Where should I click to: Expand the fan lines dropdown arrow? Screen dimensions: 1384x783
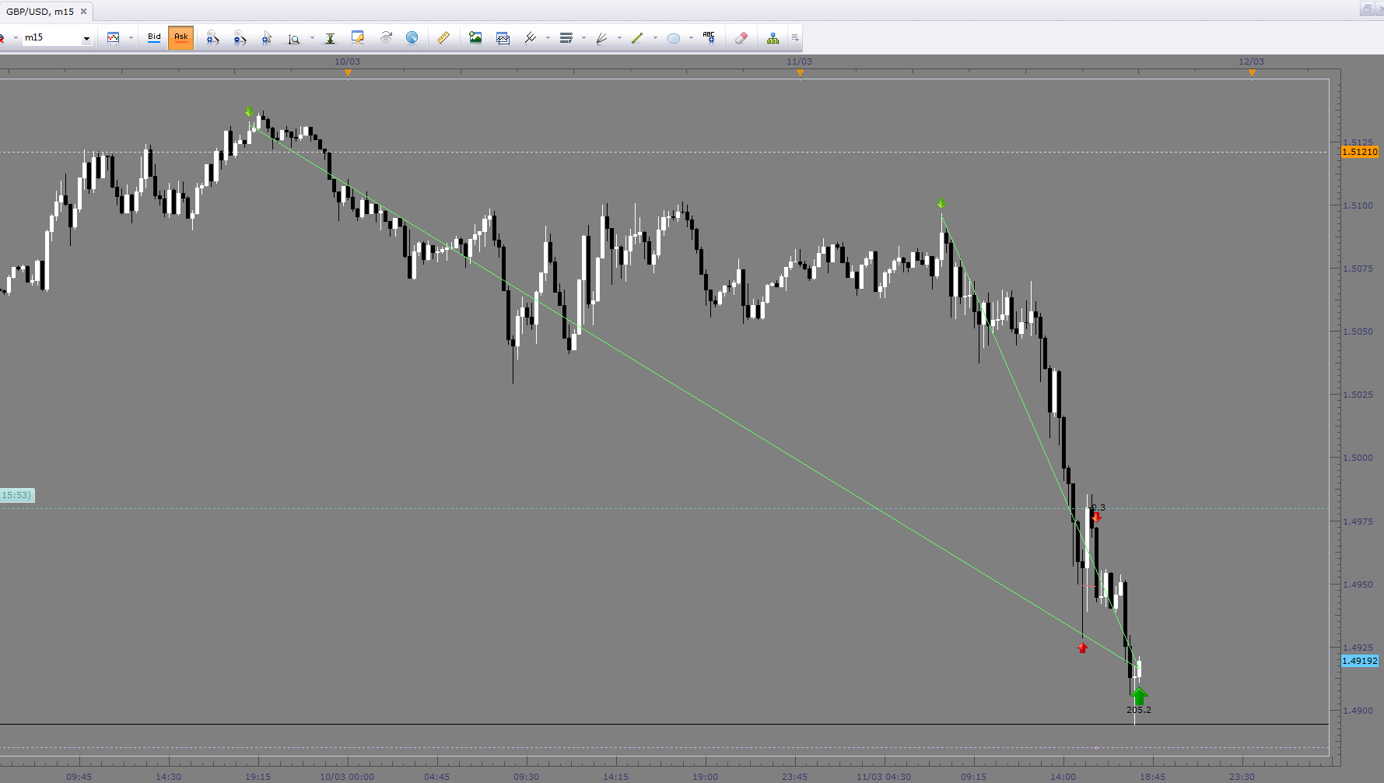pyautogui.click(x=619, y=37)
